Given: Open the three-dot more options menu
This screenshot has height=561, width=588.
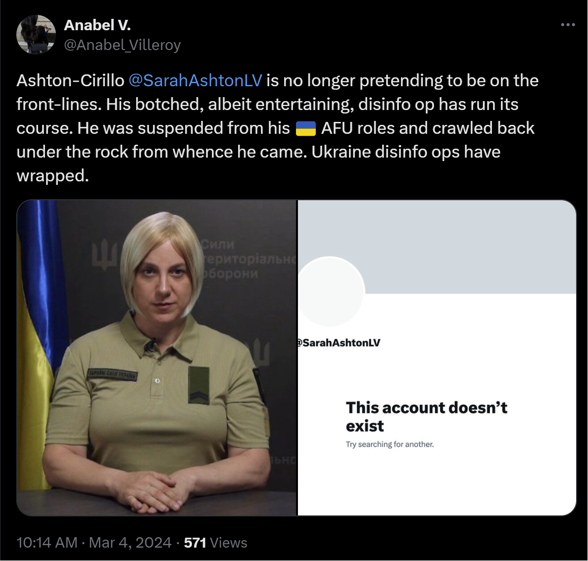Looking at the screenshot, I should (x=568, y=25).
